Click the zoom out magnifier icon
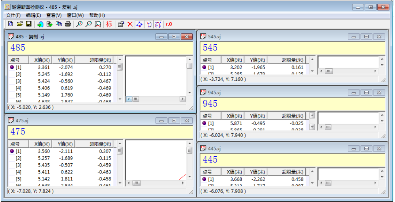This screenshot has height=202, width=395. pos(89,24)
